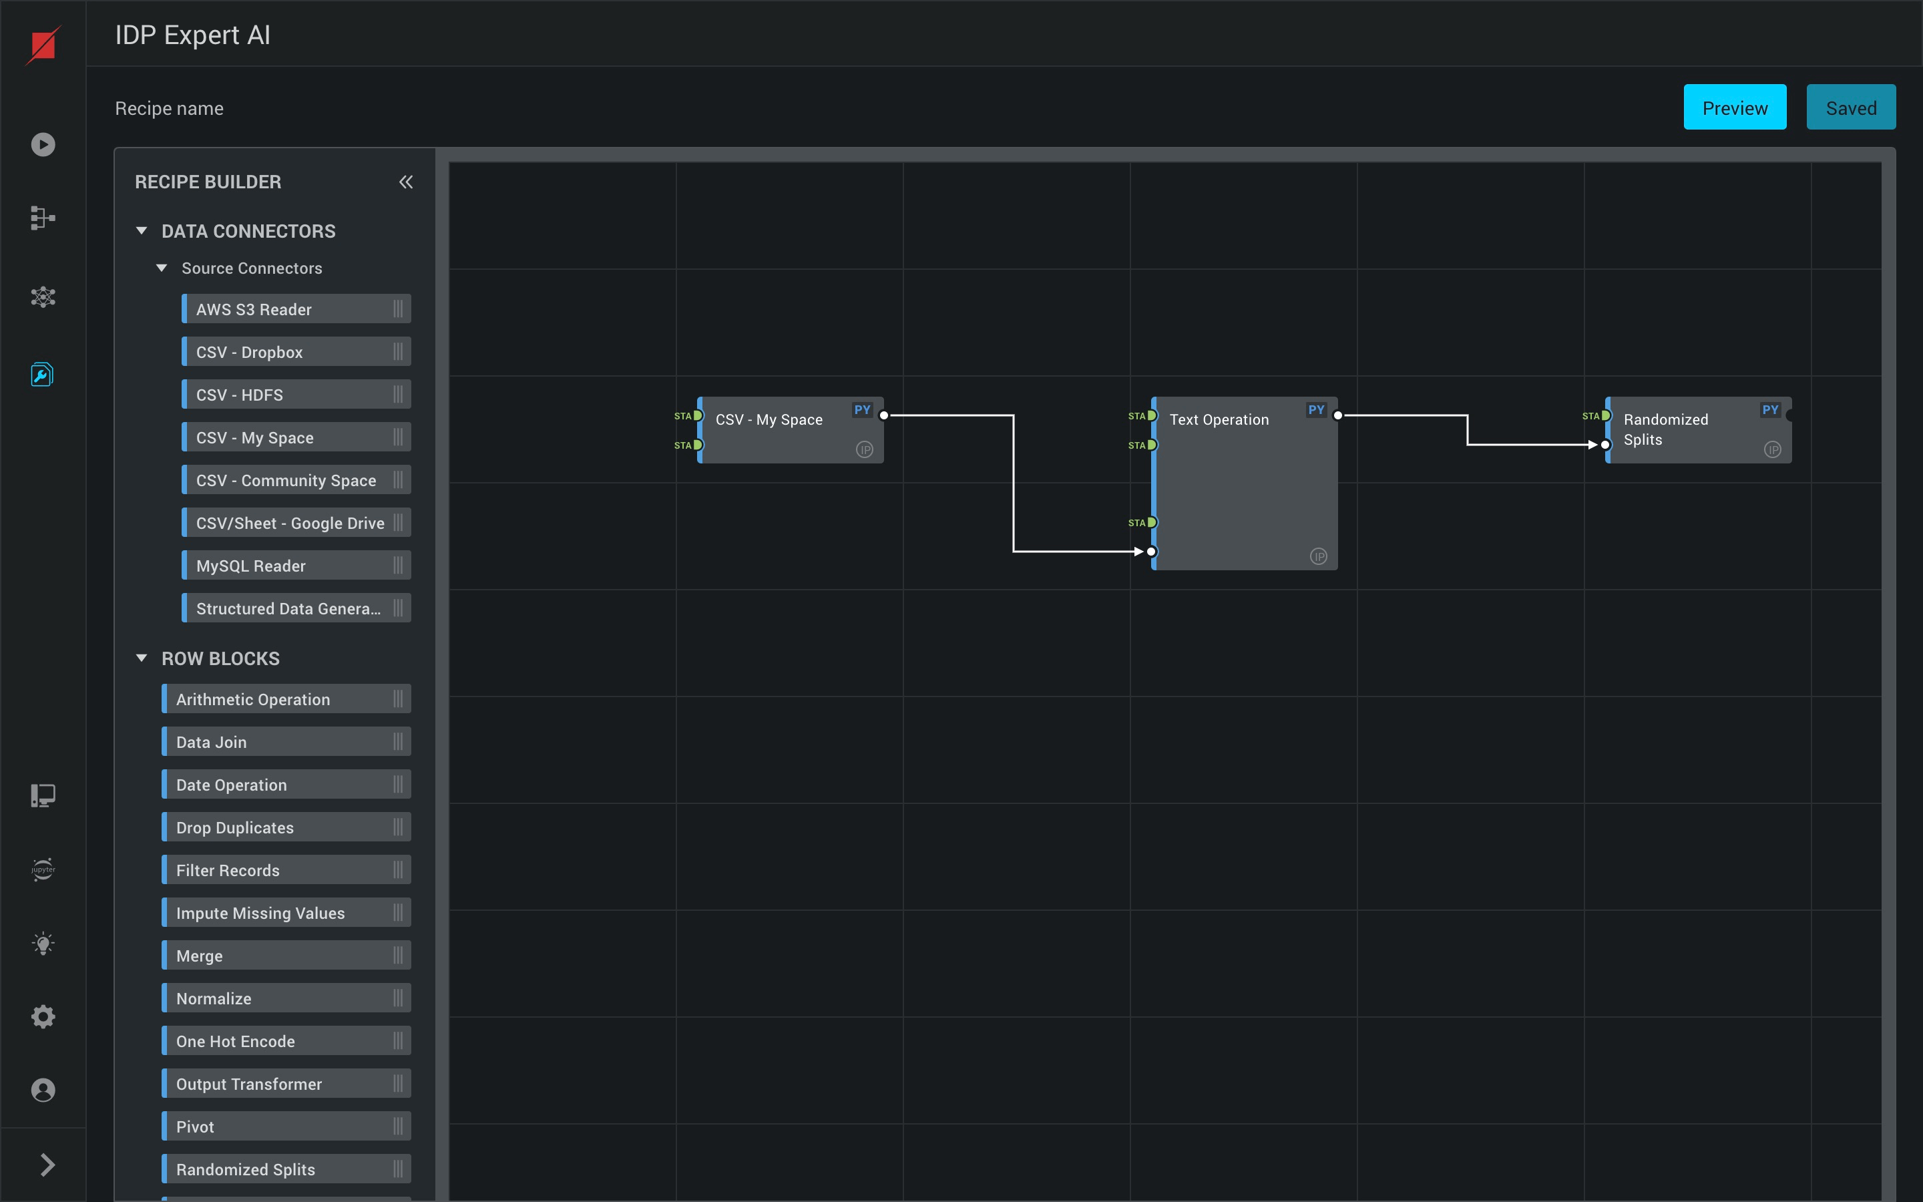This screenshot has width=1923, height=1202.
Task: Click the network graph icon in sidebar
Action: tap(43, 297)
